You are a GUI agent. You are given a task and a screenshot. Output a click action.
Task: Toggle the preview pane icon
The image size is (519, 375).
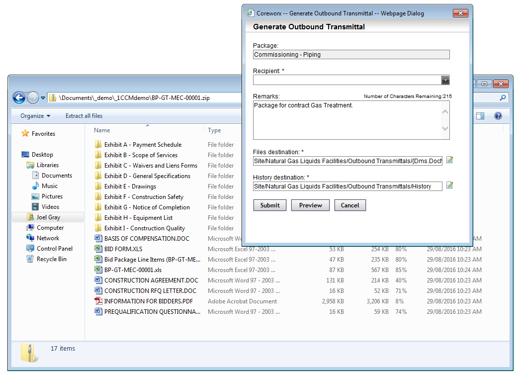click(480, 116)
